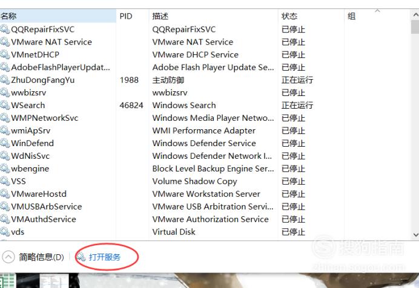
Task: Select the VMUSBArbService service name
Action: (x=47, y=206)
